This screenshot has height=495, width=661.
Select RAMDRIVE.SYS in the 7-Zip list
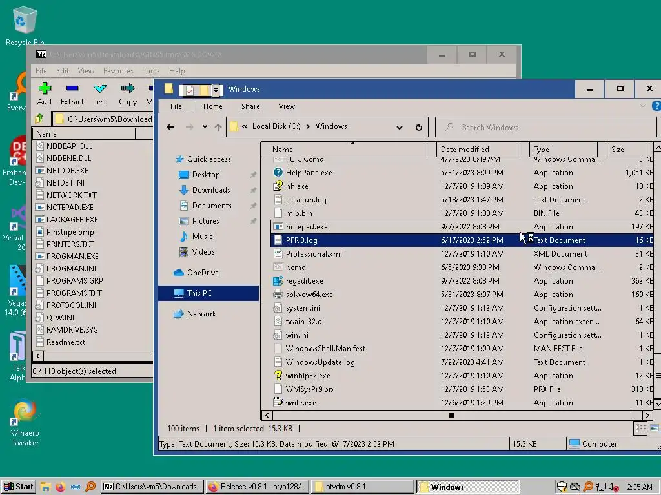click(x=72, y=329)
